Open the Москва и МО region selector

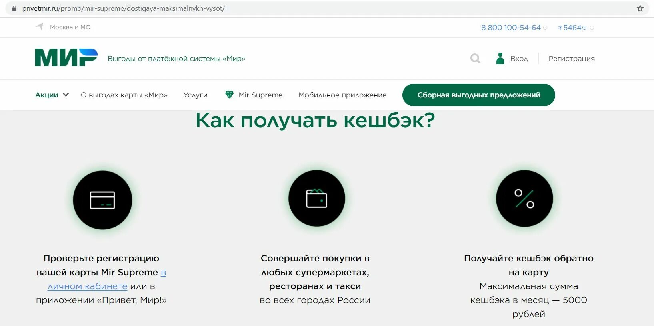[x=70, y=27]
